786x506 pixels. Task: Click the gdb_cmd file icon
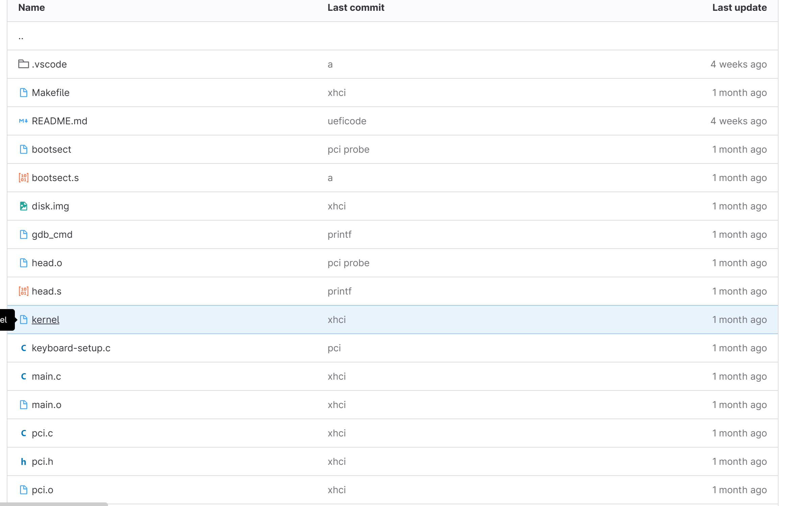coord(23,234)
